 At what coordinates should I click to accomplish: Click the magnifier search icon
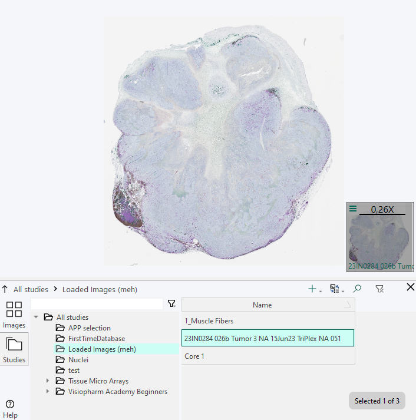point(357,289)
